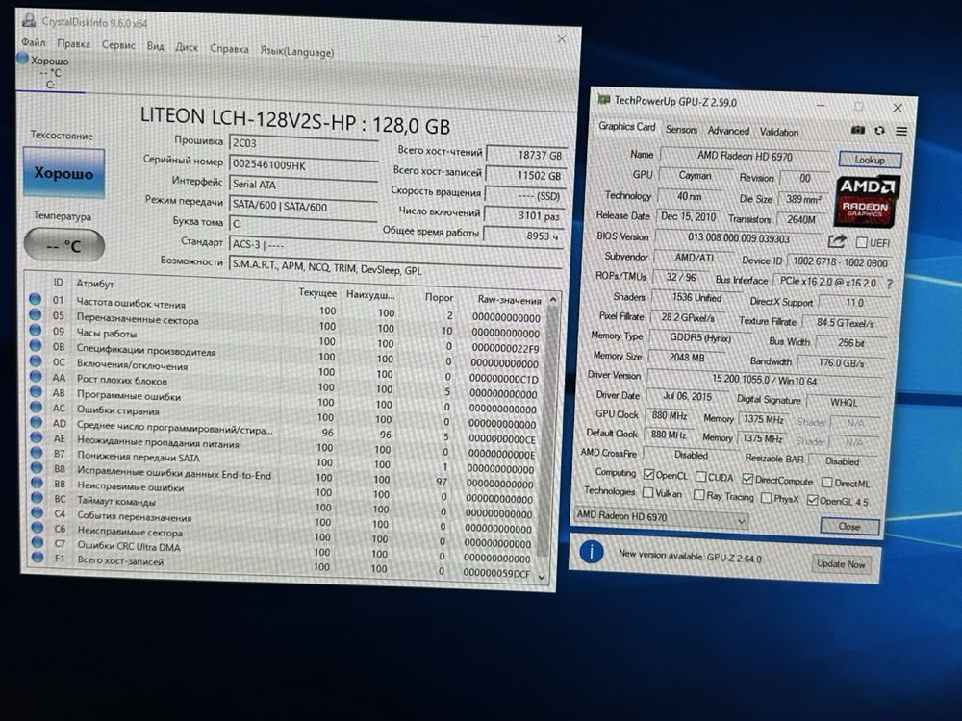Open the Язык(Language) menu
The height and width of the screenshot is (721, 962).
[297, 52]
